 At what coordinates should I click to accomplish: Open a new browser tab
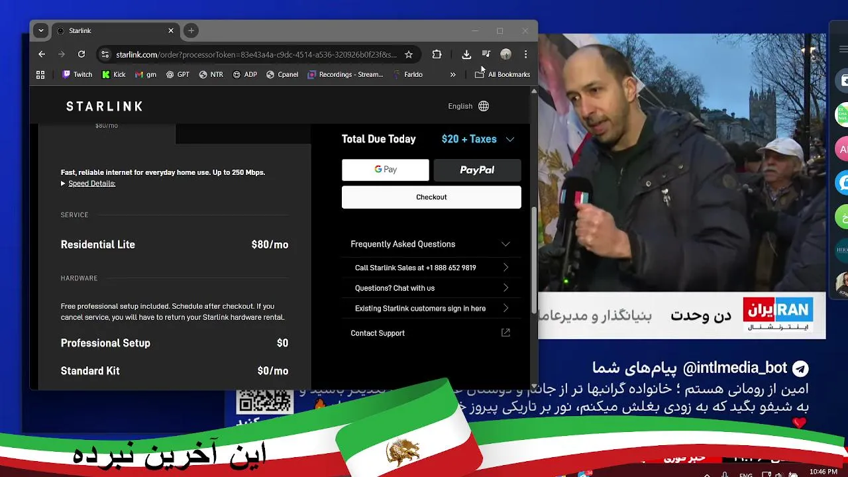[191, 30]
